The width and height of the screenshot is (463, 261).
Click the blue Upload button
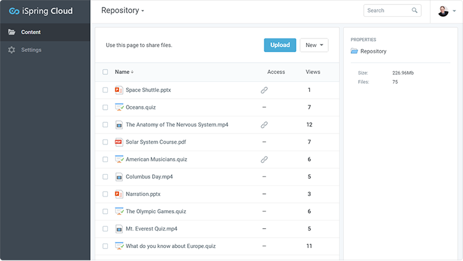[x=280, y=45]
